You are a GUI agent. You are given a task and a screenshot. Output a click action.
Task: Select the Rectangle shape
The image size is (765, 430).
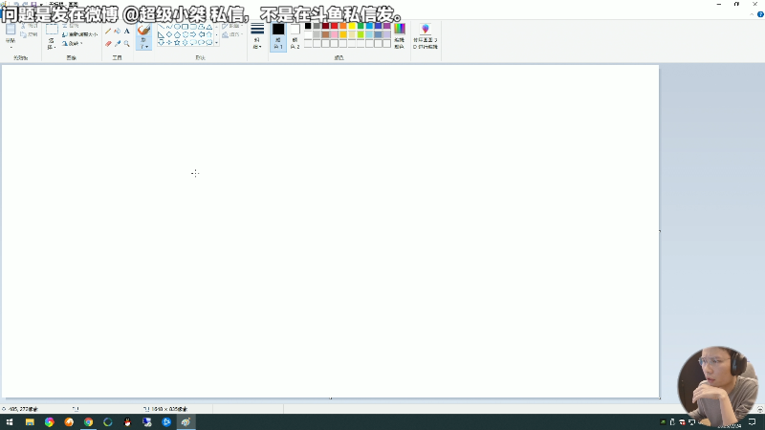point(185,27)
